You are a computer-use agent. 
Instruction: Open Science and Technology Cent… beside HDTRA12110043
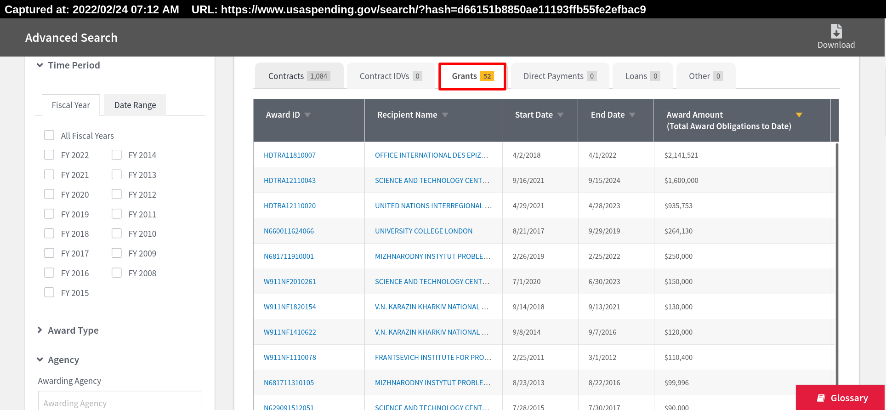[x=432, y=181]
